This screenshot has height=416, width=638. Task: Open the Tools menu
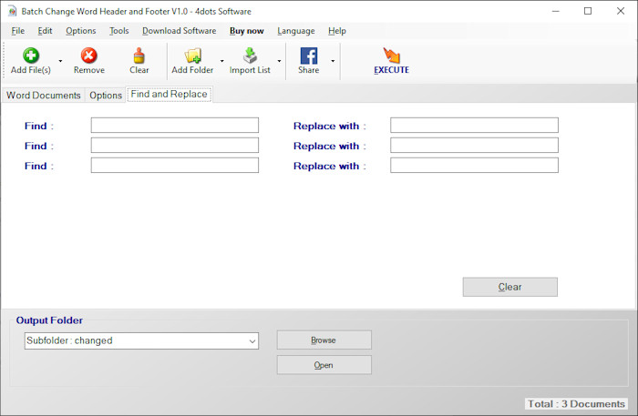118,31
